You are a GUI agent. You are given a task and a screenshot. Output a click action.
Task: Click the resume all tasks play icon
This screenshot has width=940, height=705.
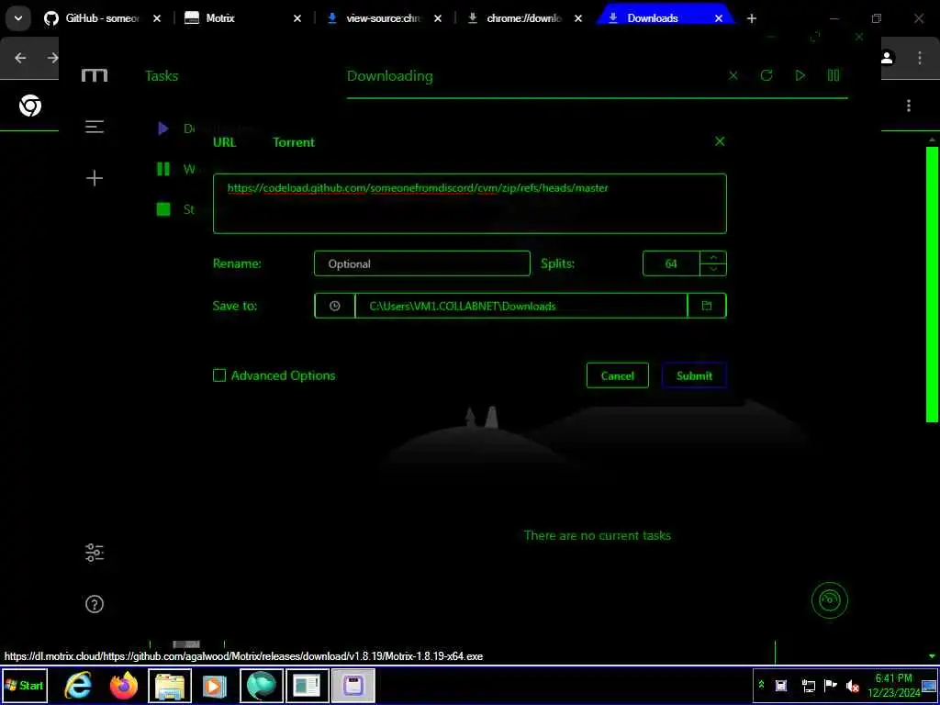click(800, 75)
